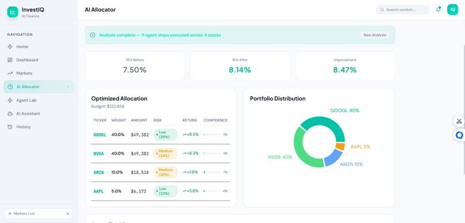
Task: Open the IQ user avatar
Action: coord(452,9)
